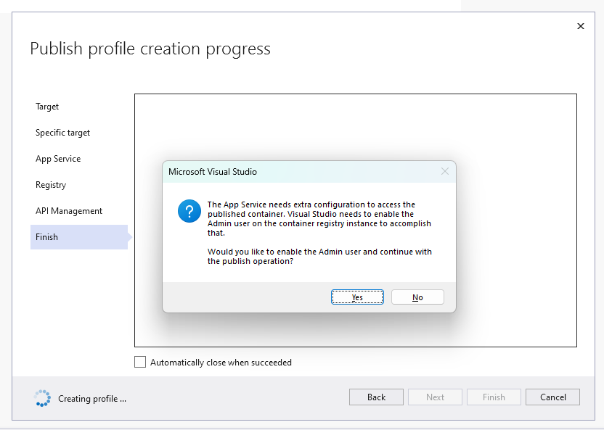Open the App Service step
Viewport: 604px width, 430px height.
click(x=58, y=159)
